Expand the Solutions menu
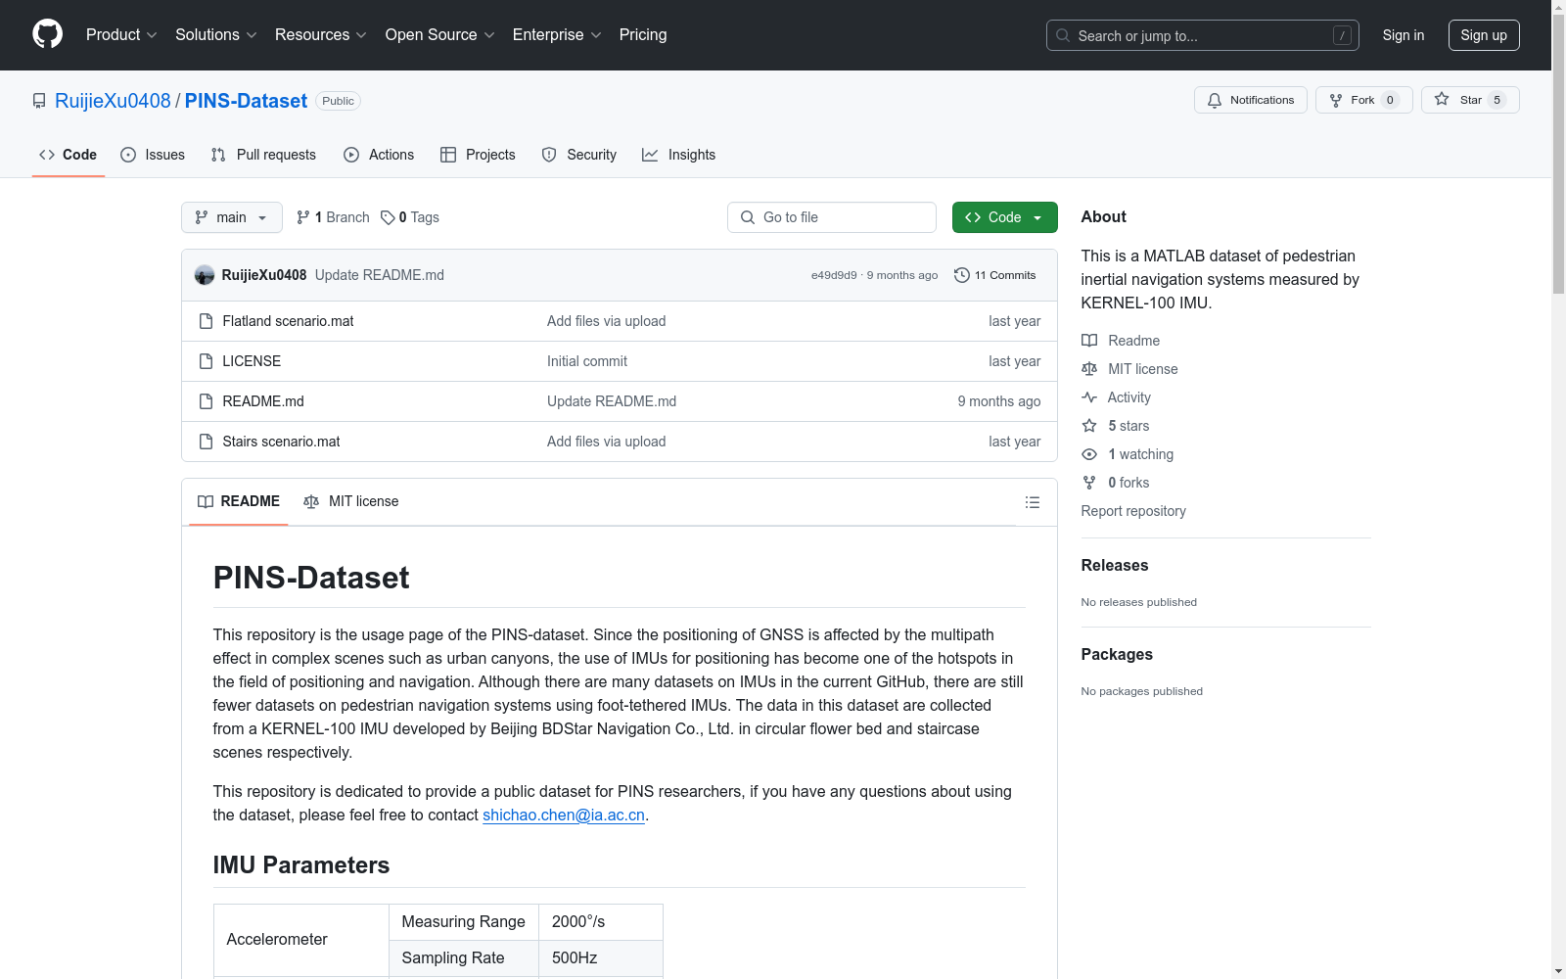Viewport: 1566px width, 979px height. [x=216, y=35]
